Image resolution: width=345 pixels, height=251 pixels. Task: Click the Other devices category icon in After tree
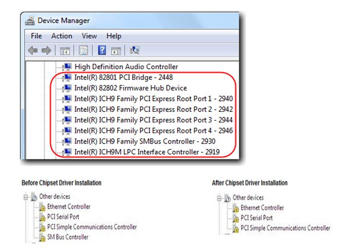pos(227,198)
